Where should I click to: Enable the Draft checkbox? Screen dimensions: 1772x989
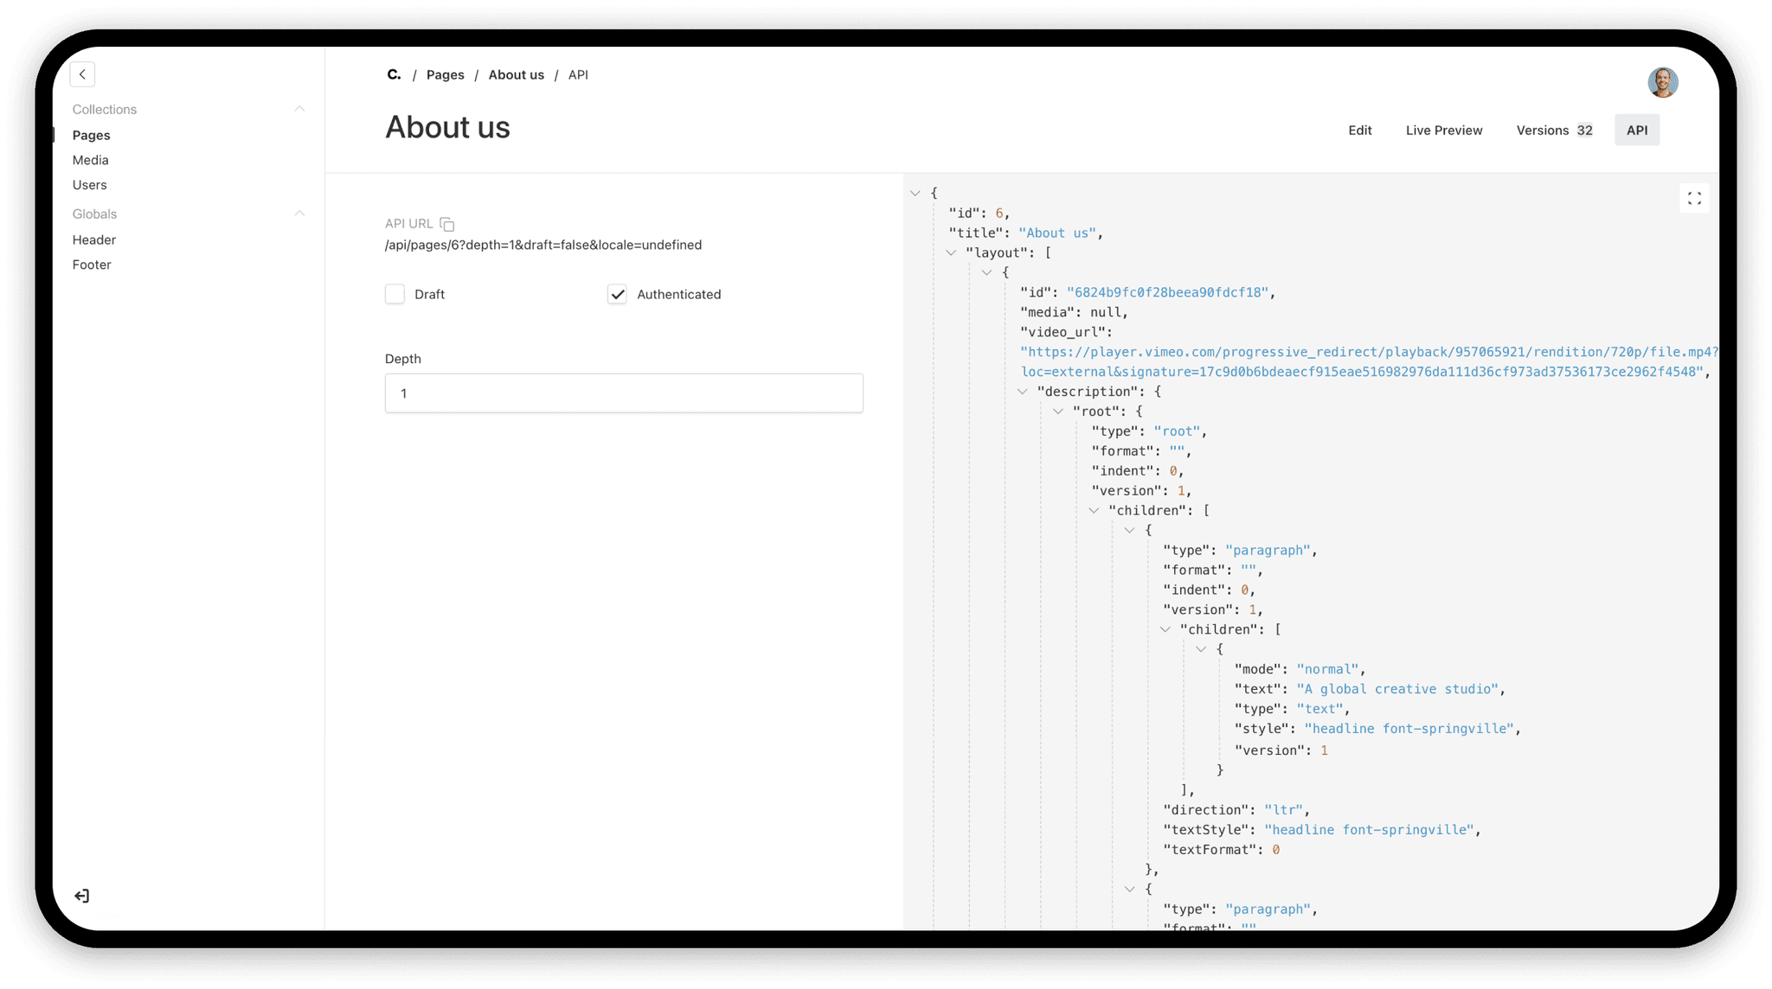[395, 294]
